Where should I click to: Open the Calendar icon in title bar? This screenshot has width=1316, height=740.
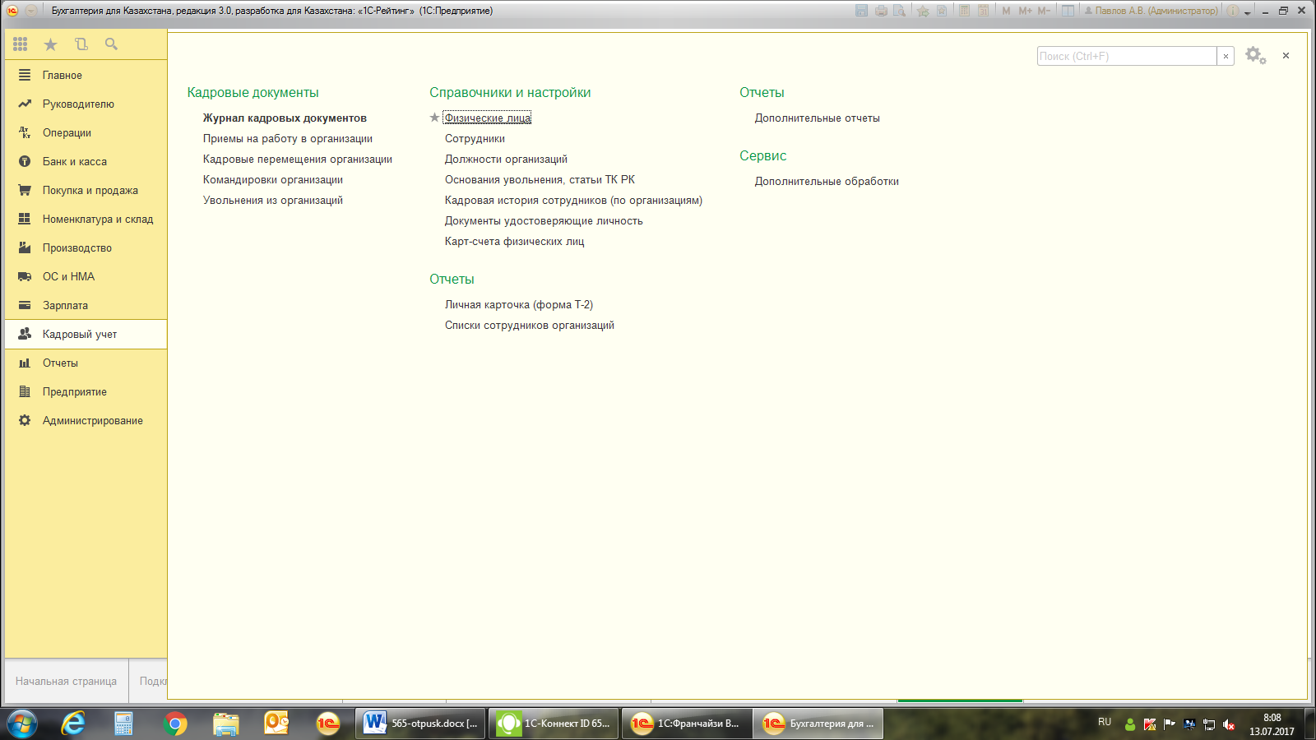[x=983, y=11]
